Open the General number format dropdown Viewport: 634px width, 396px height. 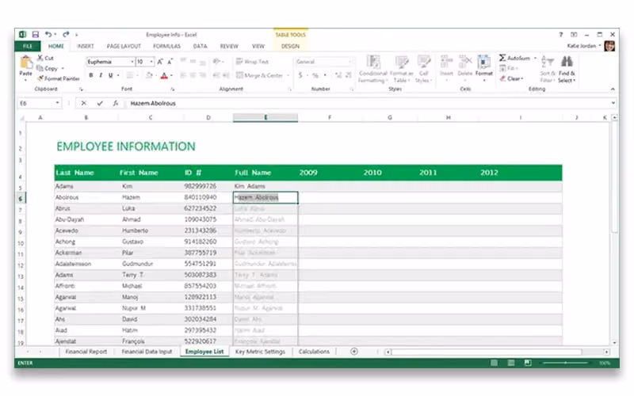click(350, 62)
